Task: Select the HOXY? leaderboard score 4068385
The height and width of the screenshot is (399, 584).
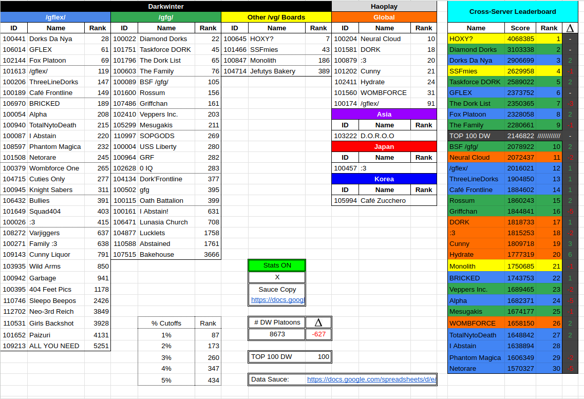Action: 520,39
